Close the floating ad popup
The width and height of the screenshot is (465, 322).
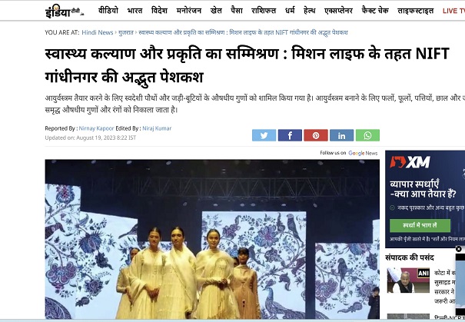click(459, 249)
